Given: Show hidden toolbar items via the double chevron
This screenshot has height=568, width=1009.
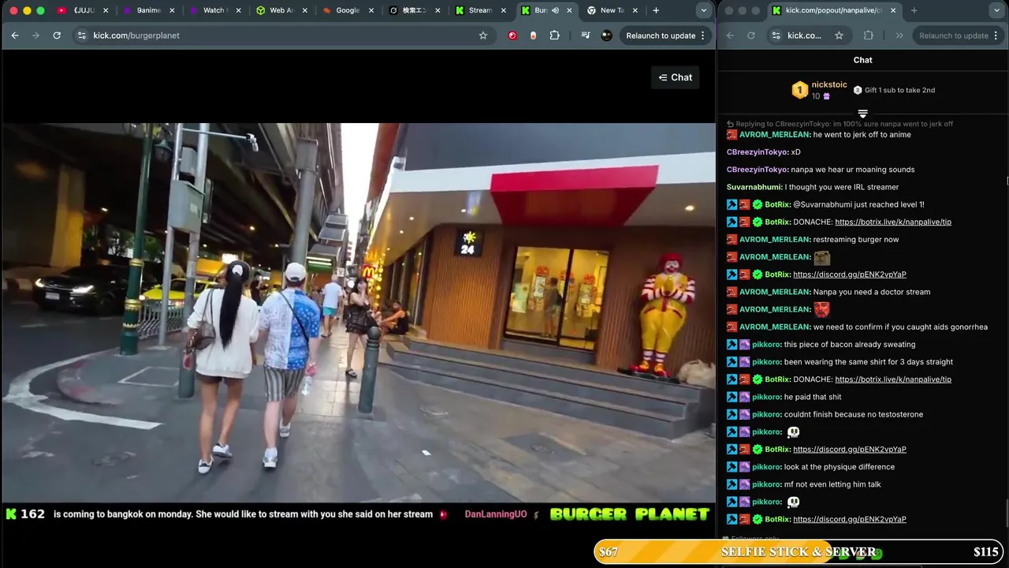Looking at the screenshot, I should (x=899, y=35).
